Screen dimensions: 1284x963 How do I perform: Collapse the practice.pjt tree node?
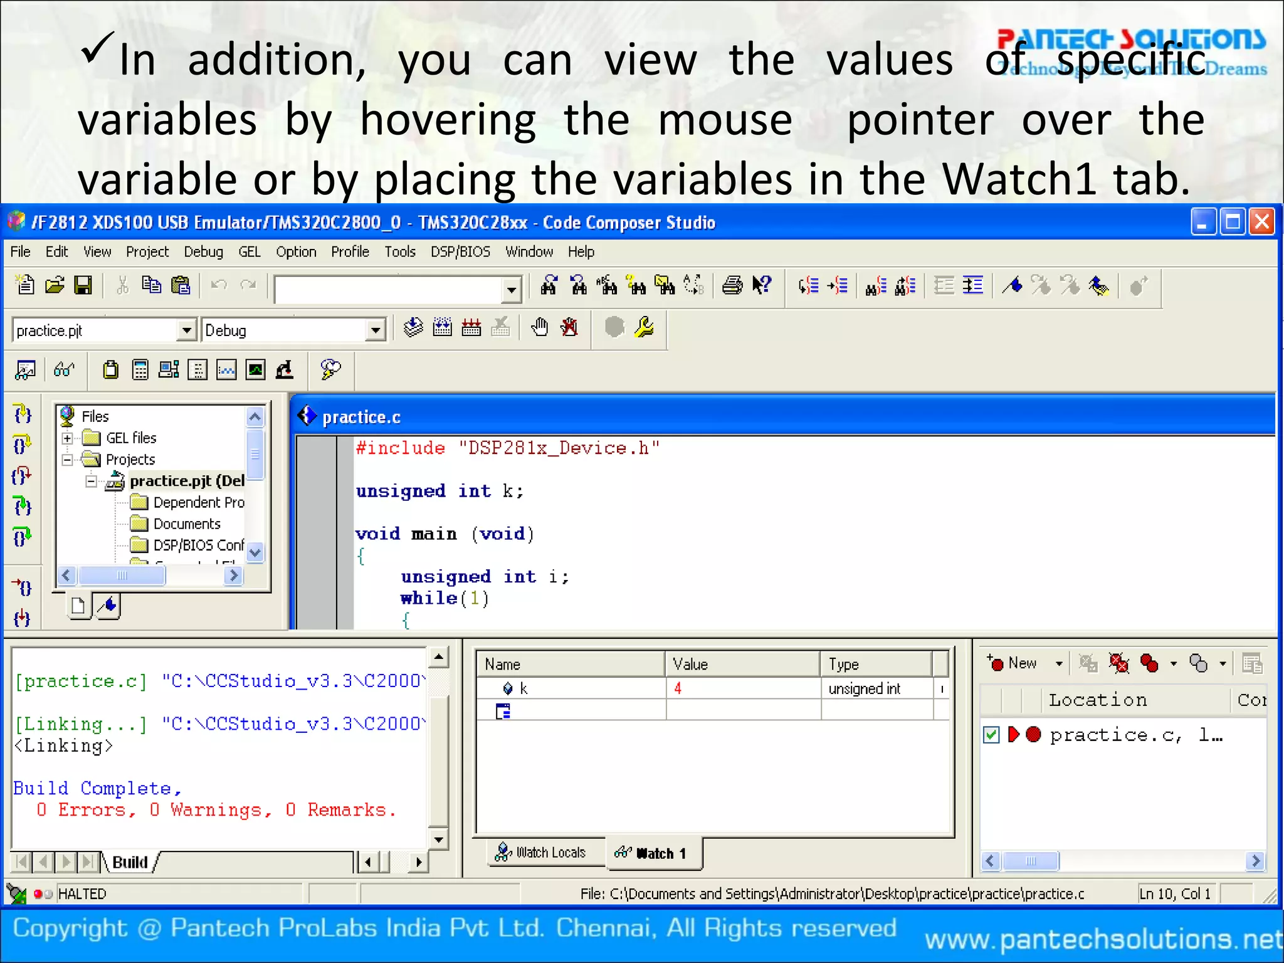92,481
